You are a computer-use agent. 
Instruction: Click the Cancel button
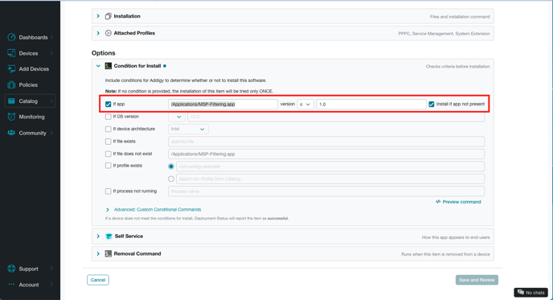(x=98, y=280)
